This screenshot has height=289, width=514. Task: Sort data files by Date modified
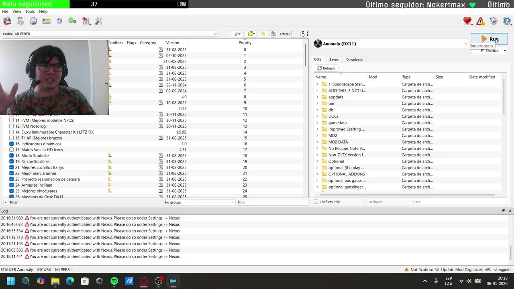(482, 77)
